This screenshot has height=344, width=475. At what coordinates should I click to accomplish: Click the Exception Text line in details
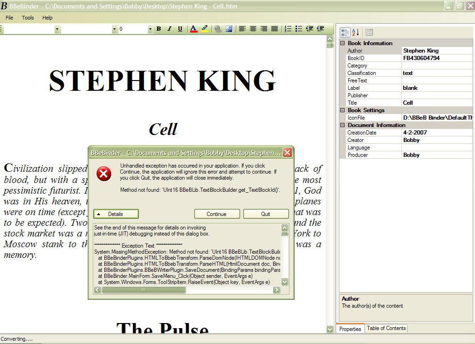(x=138, y=246)
